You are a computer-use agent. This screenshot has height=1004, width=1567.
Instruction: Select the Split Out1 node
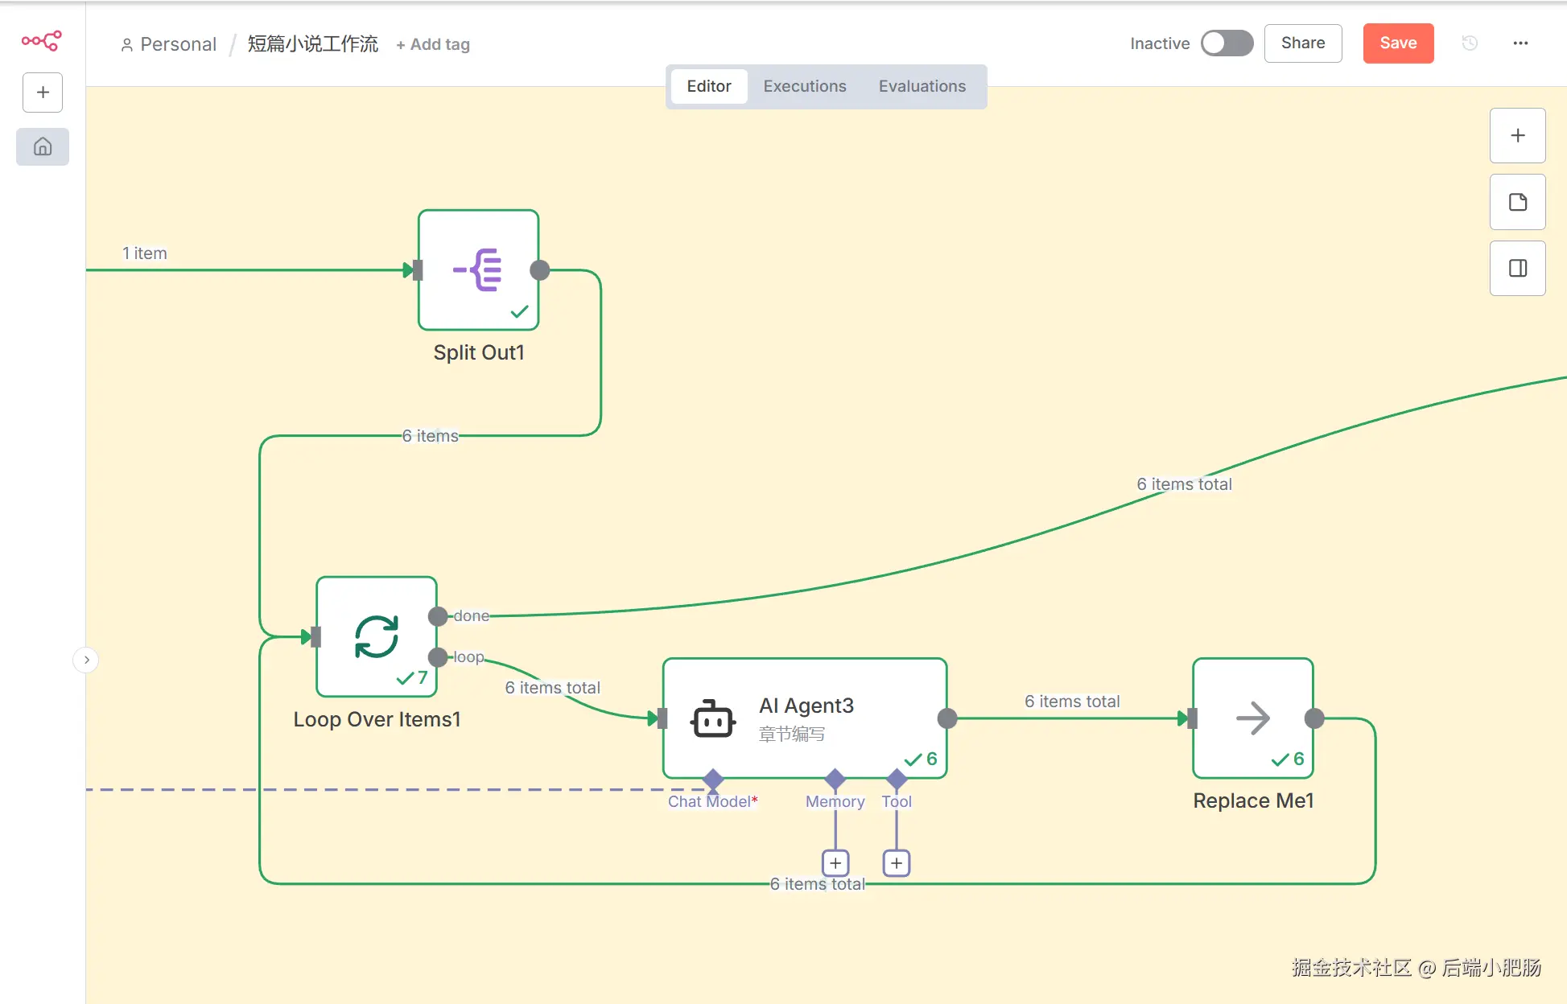478,270
